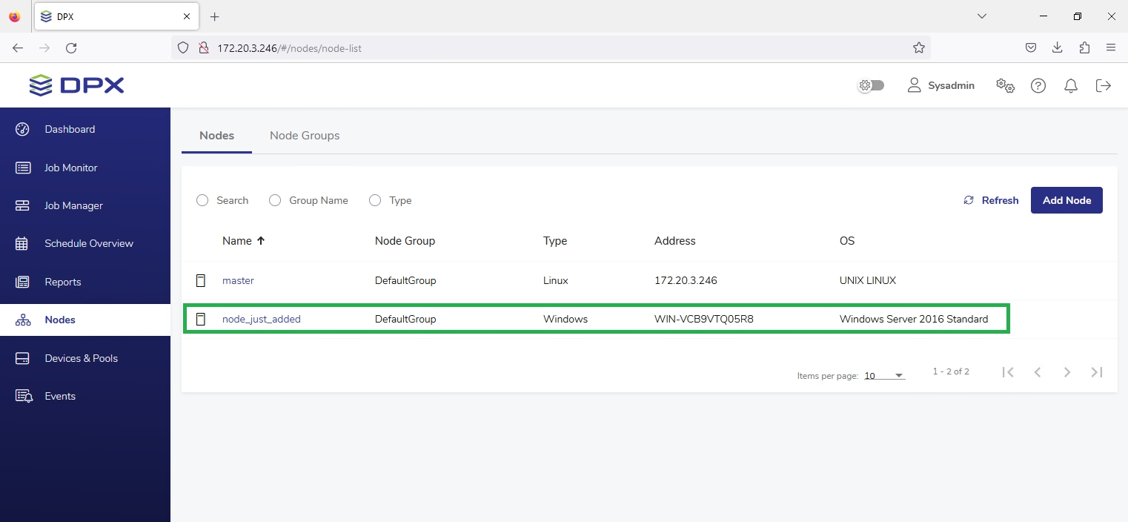The height and width of the screenshot is (522, 1128).
Task: Sort by the Name column header
Action: point(237,241)
